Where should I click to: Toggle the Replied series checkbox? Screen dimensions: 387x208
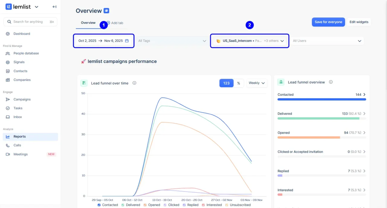pyautogui.click(x=184, y=205)
